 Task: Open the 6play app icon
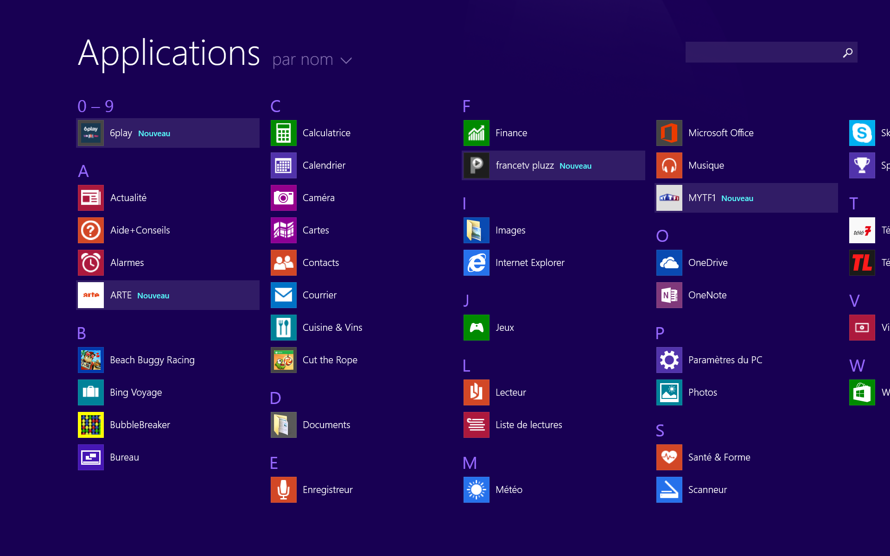(x=91, y=133)
